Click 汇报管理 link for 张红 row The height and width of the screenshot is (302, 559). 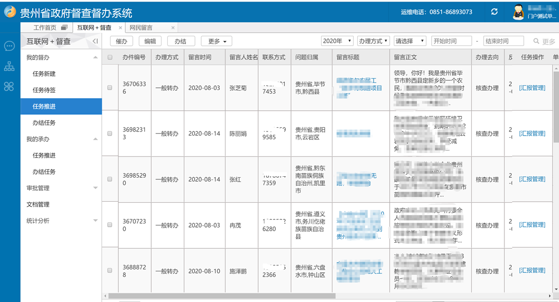pyautogui.click(x=532, y=179)
